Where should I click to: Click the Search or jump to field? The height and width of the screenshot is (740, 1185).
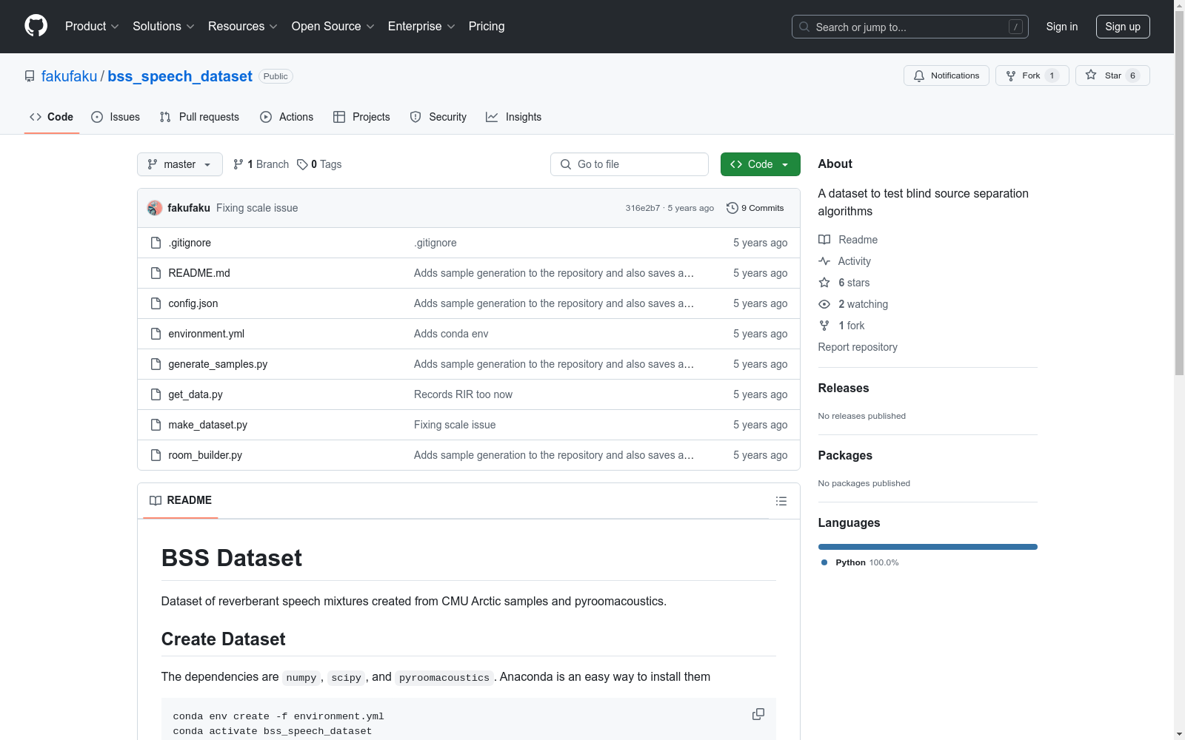pyautogui.click(x=910, y=27)
